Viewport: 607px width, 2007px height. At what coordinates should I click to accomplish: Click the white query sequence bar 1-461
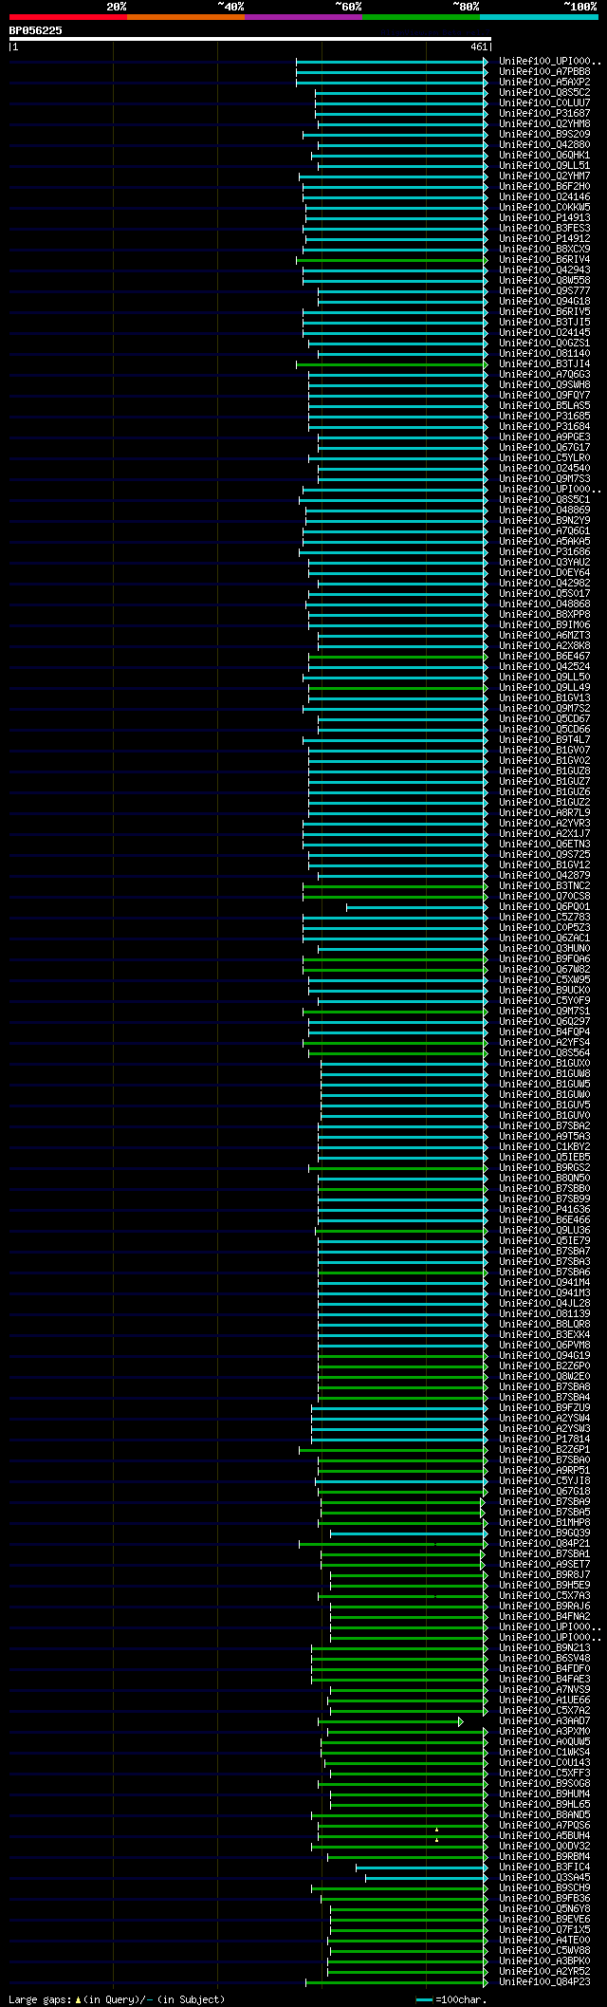[x=249, y=39]
